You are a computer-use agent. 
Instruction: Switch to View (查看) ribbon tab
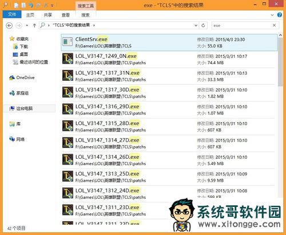pyautogui.click(x=66, y=15)
